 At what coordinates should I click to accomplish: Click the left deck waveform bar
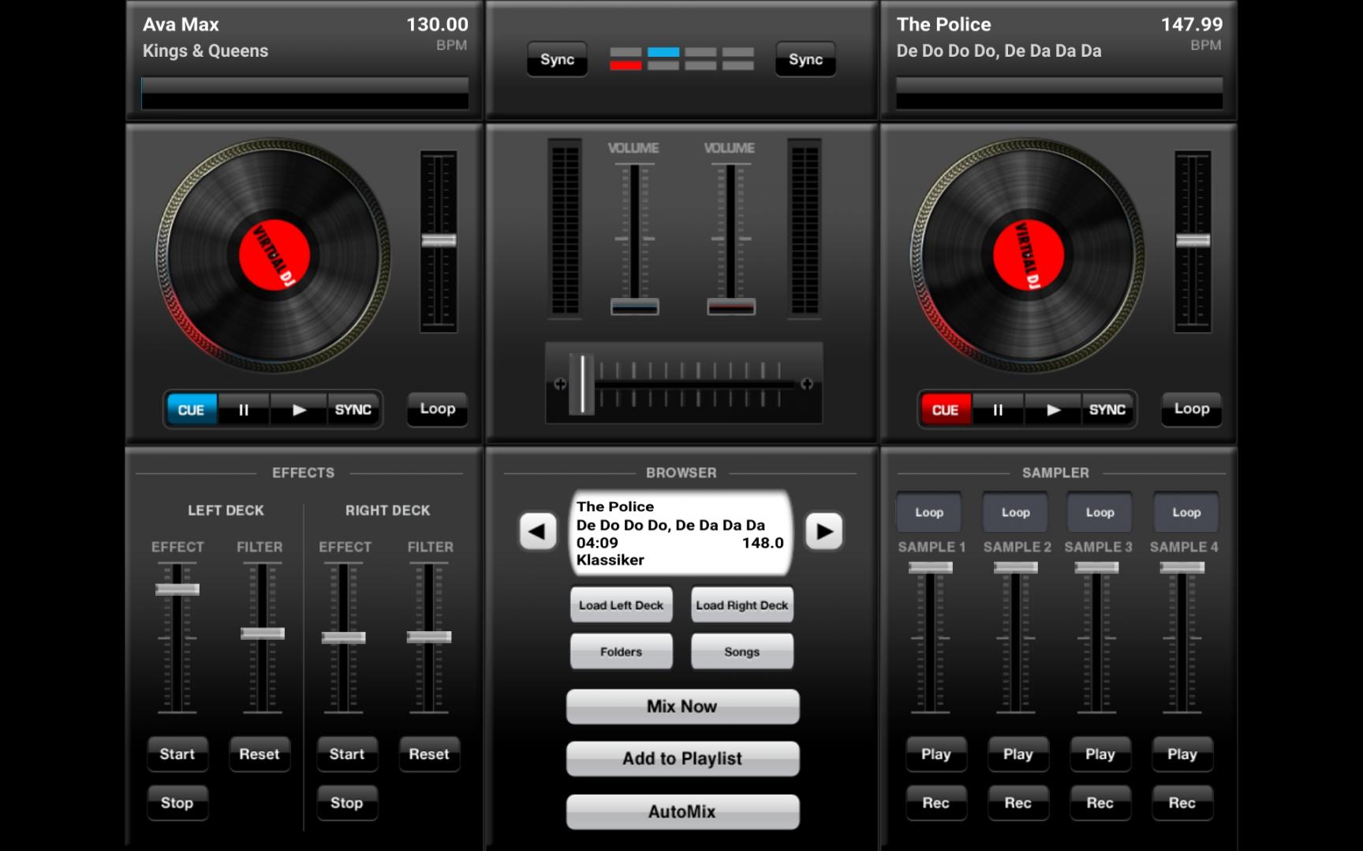[x=305, y=93]
